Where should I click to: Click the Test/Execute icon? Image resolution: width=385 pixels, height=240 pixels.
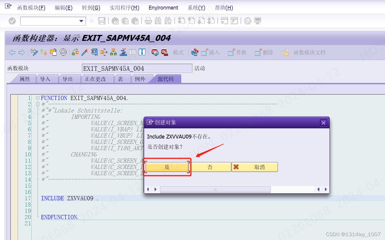[x=95, y=53]
